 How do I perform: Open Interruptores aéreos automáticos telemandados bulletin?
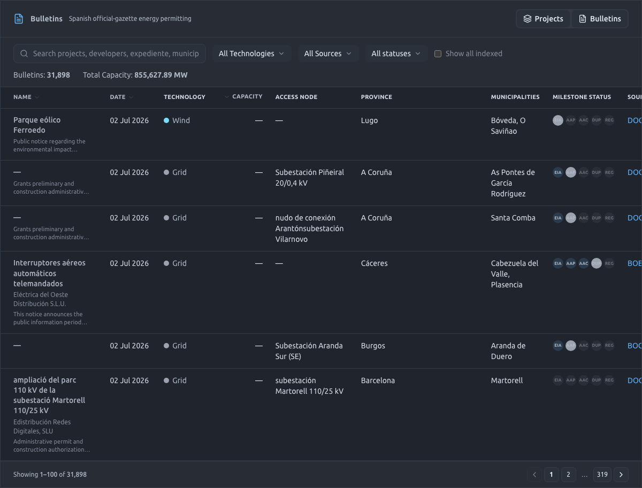[49, 273]
